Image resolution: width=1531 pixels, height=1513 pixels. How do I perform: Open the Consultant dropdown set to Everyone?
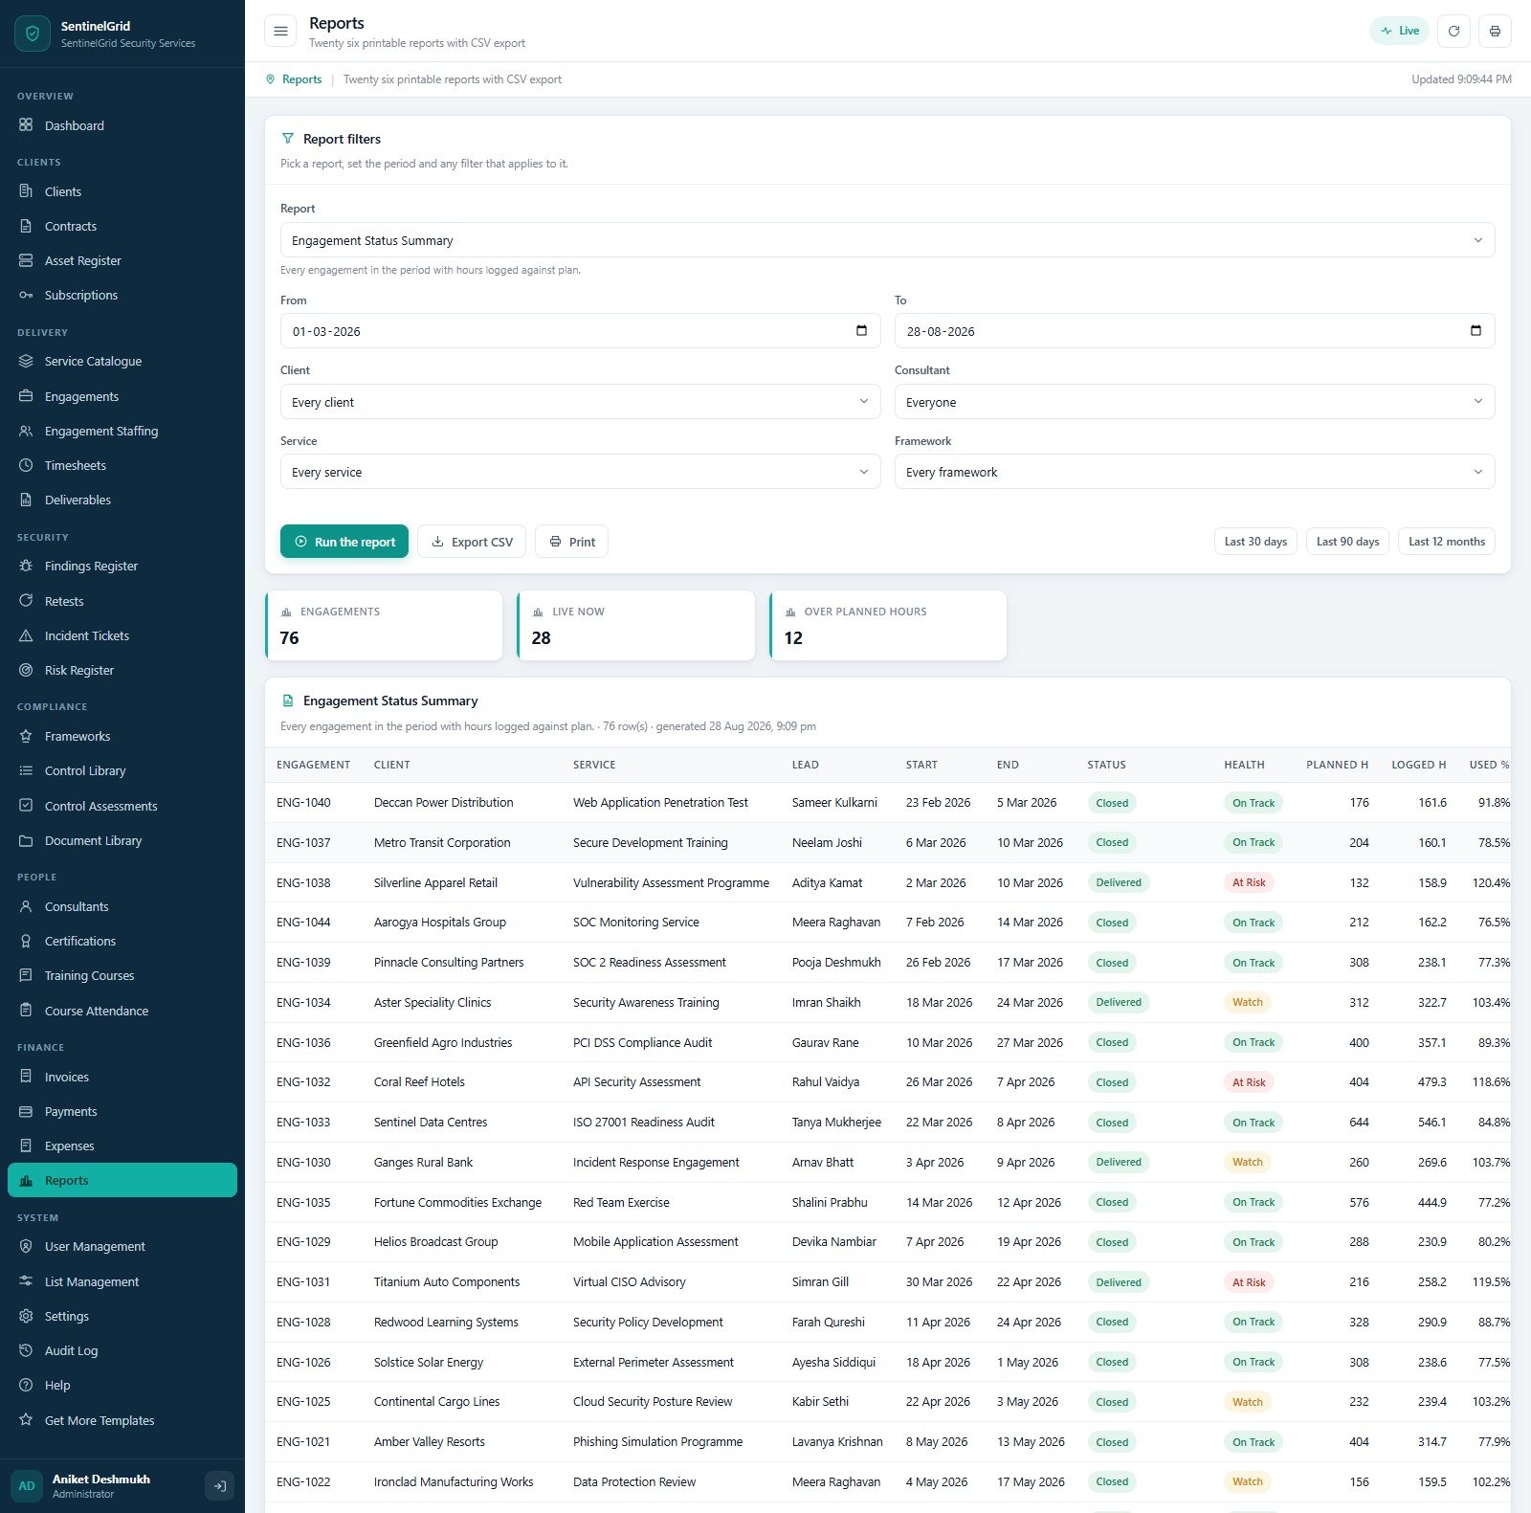(x=1194, y=402)
